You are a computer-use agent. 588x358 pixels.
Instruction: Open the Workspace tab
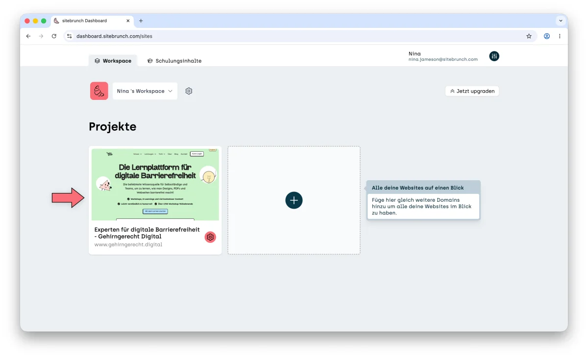coord(113,61)
